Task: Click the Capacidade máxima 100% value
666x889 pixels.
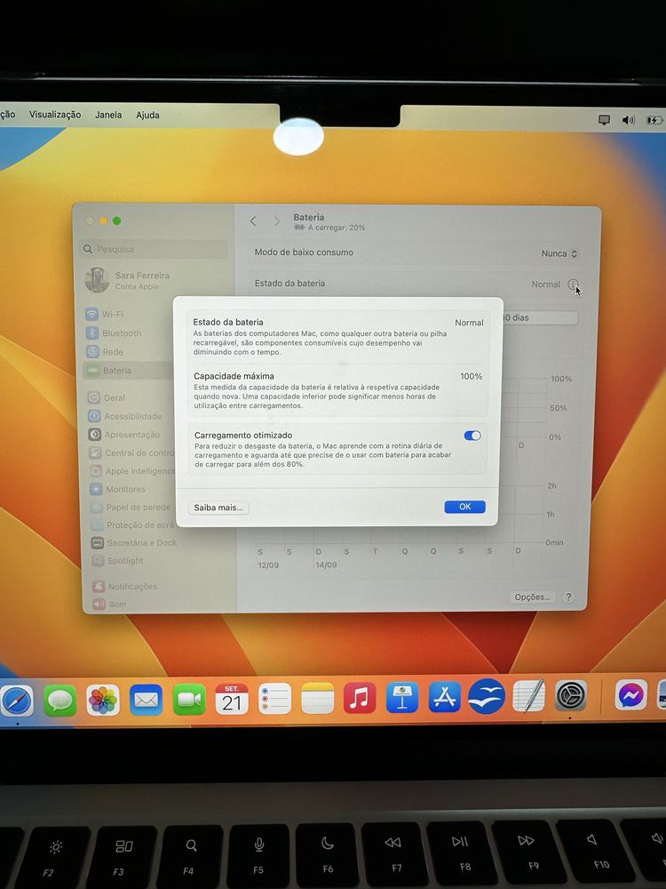Action: (471, 376)
